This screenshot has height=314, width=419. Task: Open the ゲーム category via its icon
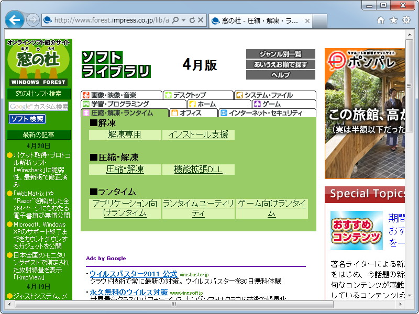[x=256, y=105]
